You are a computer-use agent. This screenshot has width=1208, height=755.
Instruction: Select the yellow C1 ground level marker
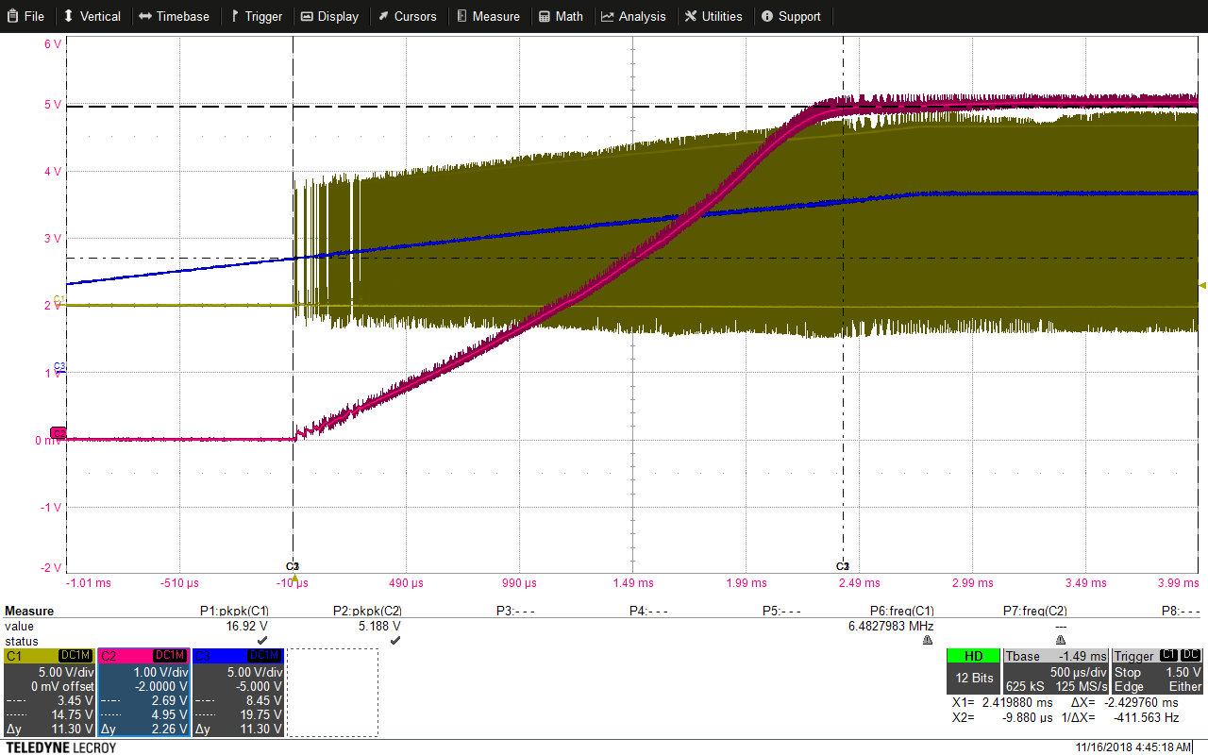point(59,300)
